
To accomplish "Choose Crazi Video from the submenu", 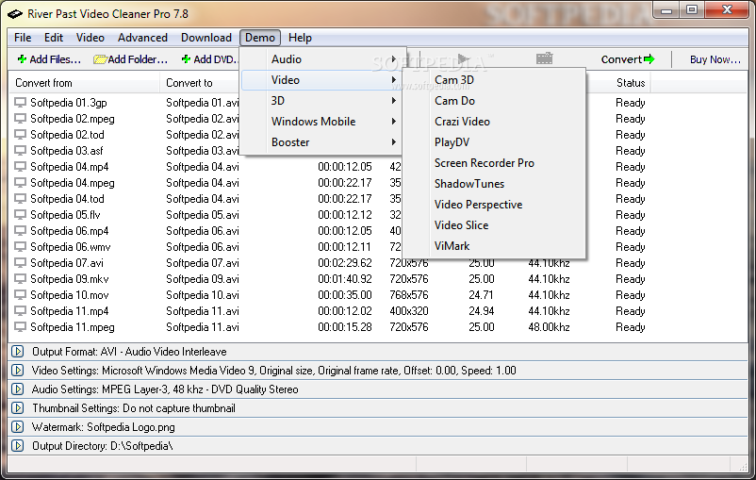I will pyautogui.click(x=494, y=122).
